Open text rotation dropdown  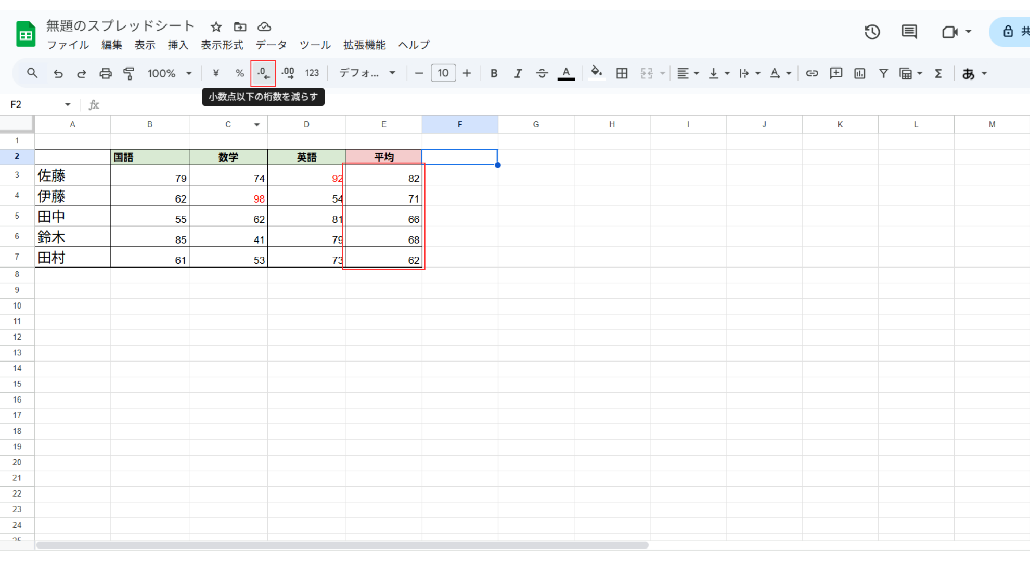click(x=780, y=73)
